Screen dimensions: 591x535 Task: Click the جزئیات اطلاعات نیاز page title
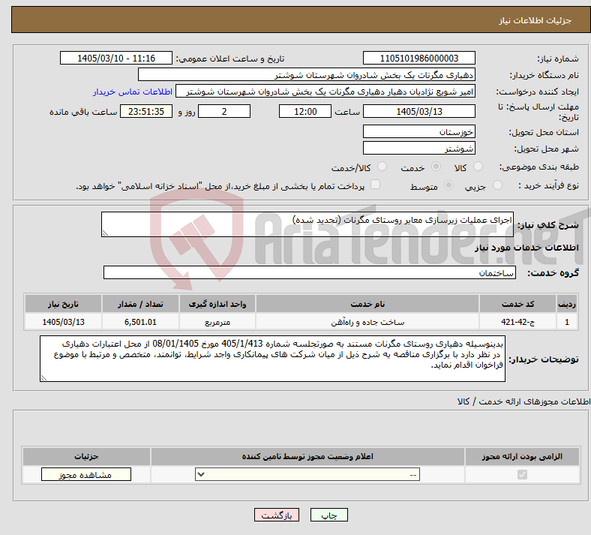tap(535, 20)
